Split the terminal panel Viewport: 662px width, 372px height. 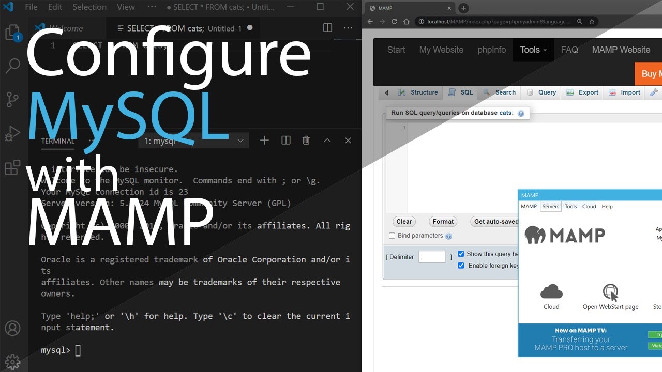[285, 141]
